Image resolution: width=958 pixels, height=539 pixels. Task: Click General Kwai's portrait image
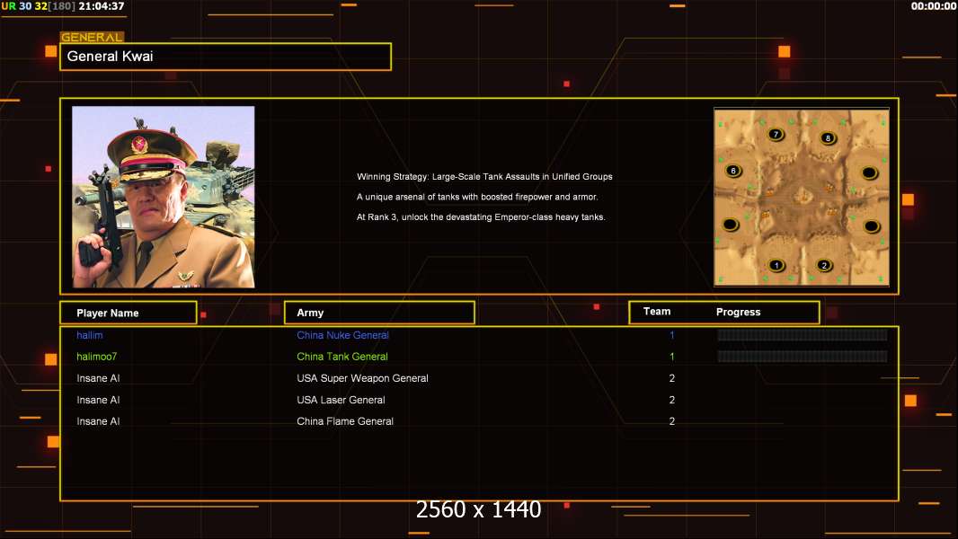[163, 197]
